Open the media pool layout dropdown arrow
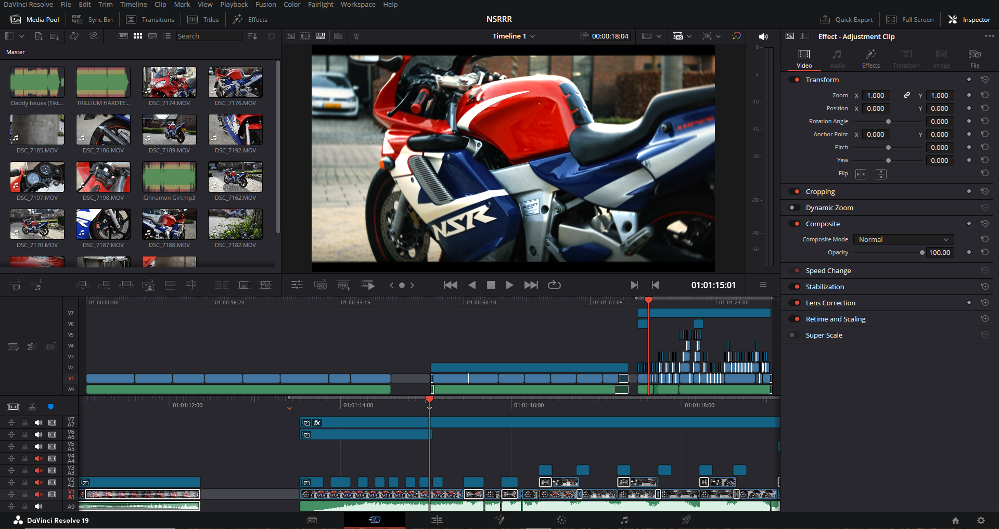Image resolution: width=999 pixels, height=529 pixels. [21, 36]
